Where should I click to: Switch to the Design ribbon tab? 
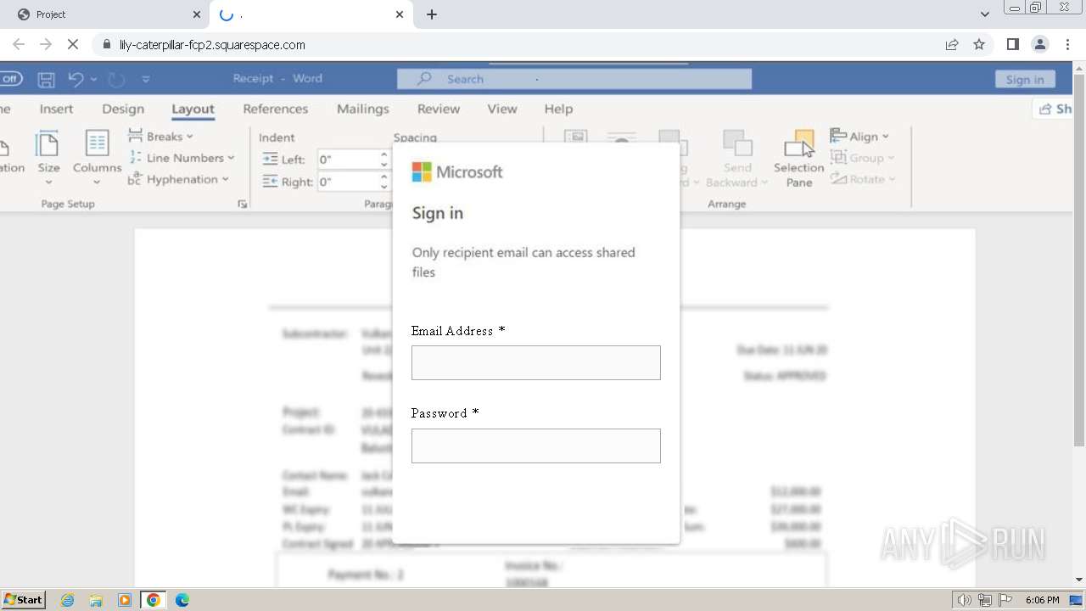point(123,109)
